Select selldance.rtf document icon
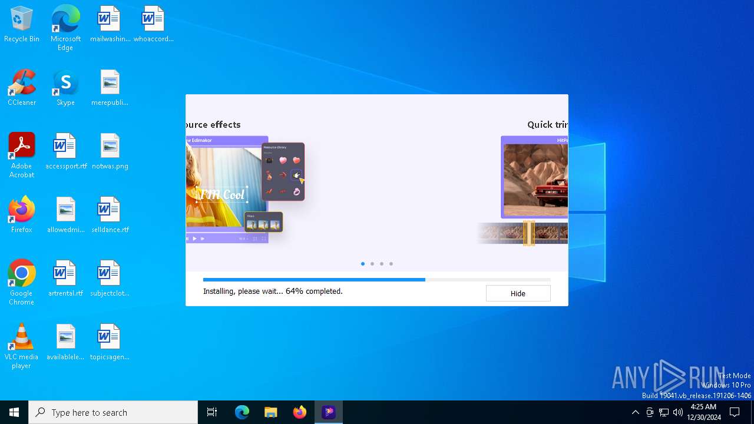Viewport: 754px width, 424px height. click(110, 216)
